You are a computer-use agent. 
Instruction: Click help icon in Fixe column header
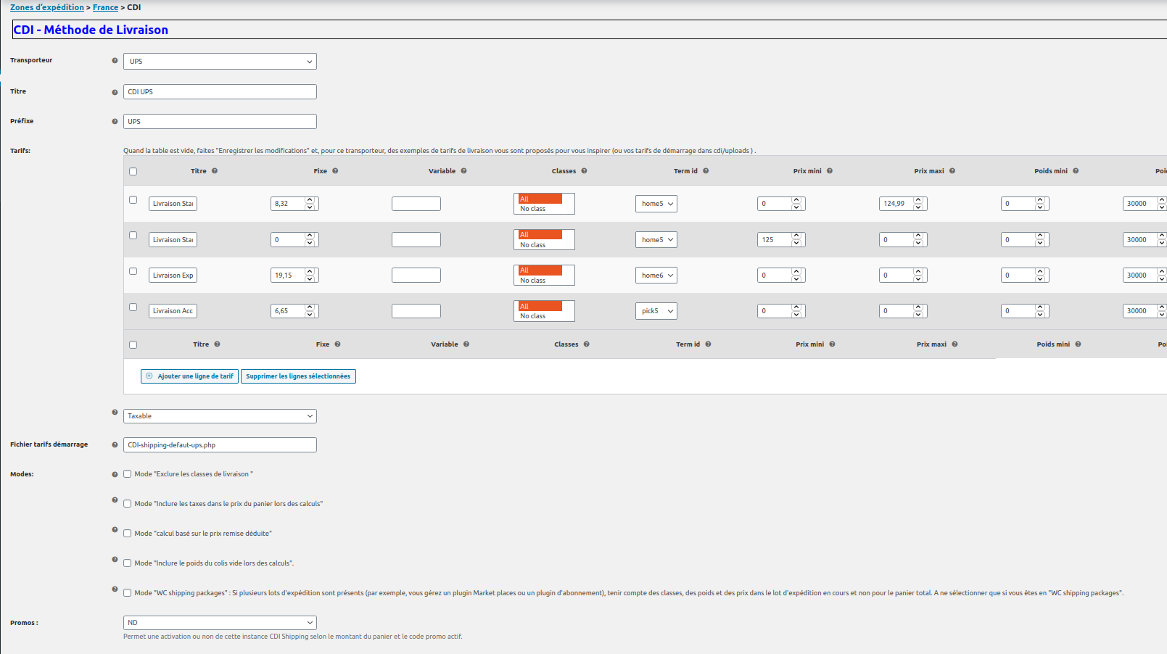[335, 171]
